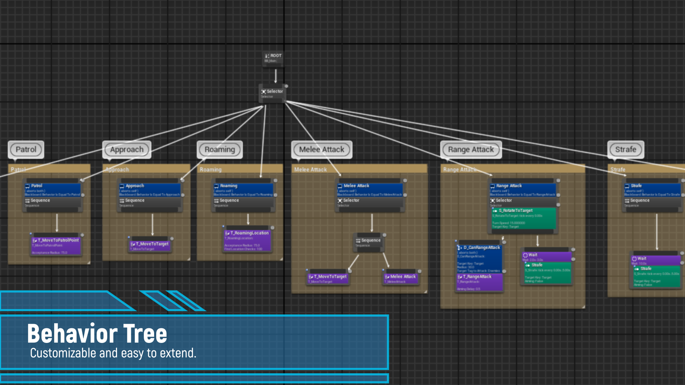The width and height of the screenshot is (685, 385).
Task: Select the Approach decorator header node
Action: pyautogui.click(x=150, y=186)
